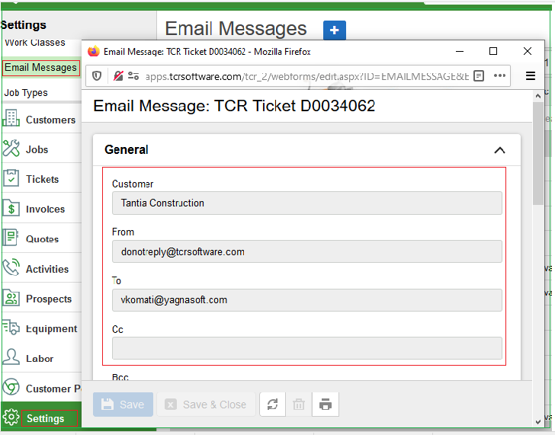Click the To email address field
Viewport: 555px width, 435px height.
click(306, 300)
